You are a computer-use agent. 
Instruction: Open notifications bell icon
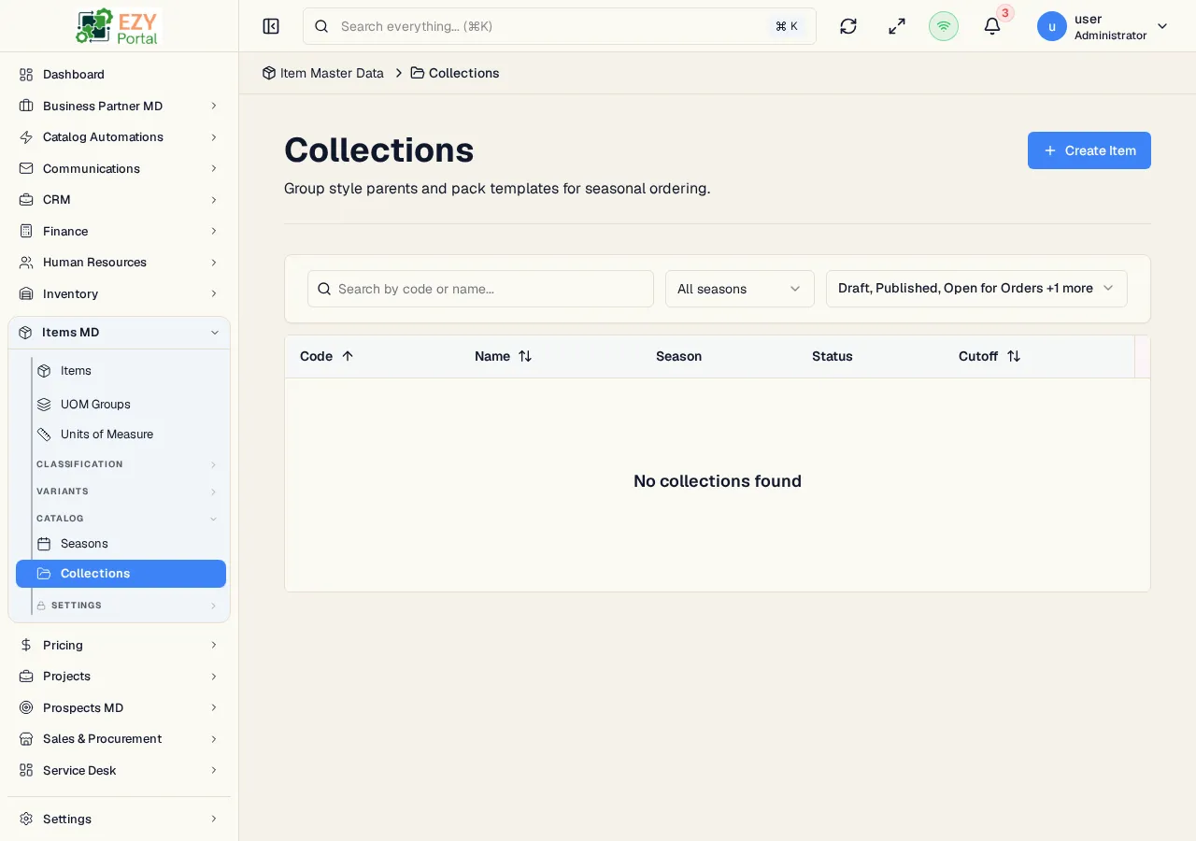tap(992, 26)
